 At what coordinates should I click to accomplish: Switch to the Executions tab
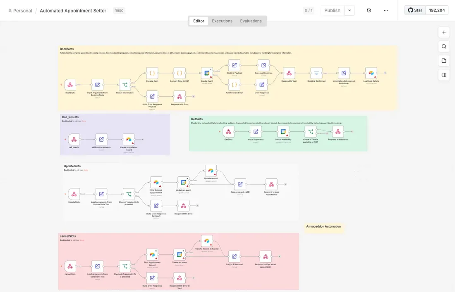tap(222, 21)
